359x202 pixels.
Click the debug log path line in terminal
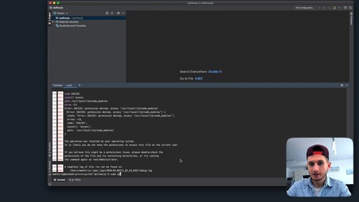coord(111,171)
